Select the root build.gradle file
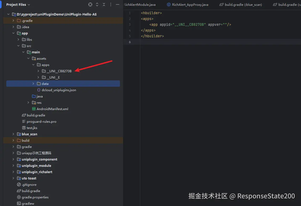 [31, 191]
